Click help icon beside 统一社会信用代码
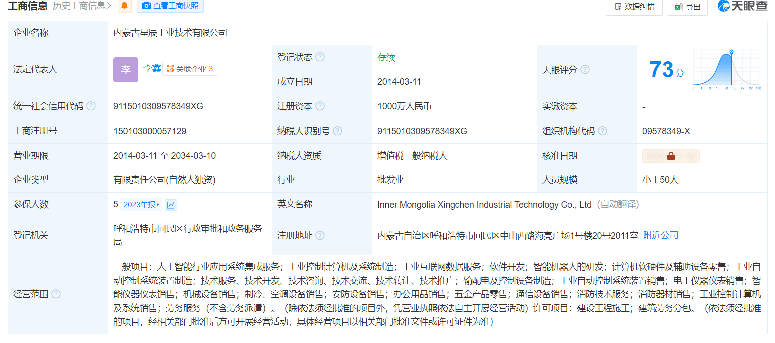The image size is (775, 343). pos(91,106)
